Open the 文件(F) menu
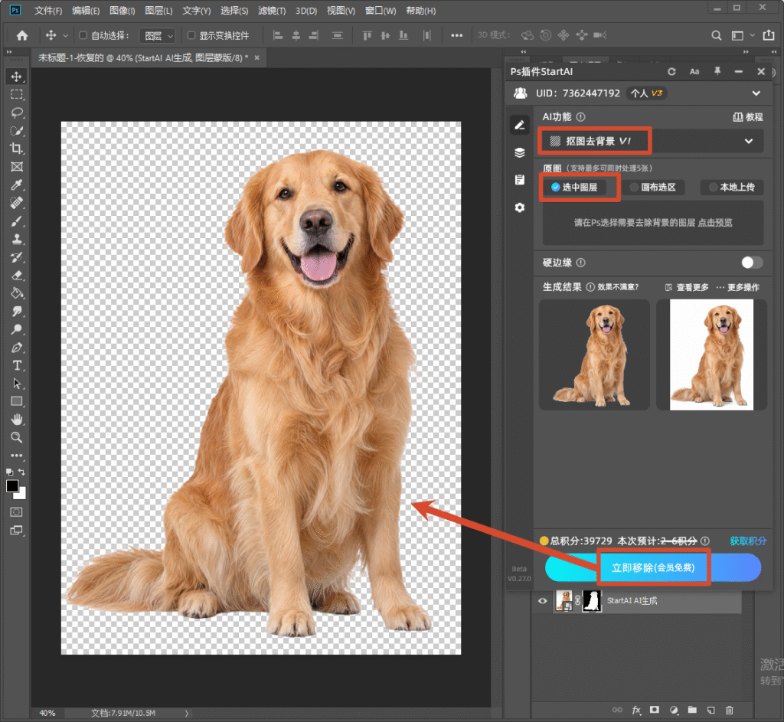Screen dimensions: 784x722 tap(48, 11)
